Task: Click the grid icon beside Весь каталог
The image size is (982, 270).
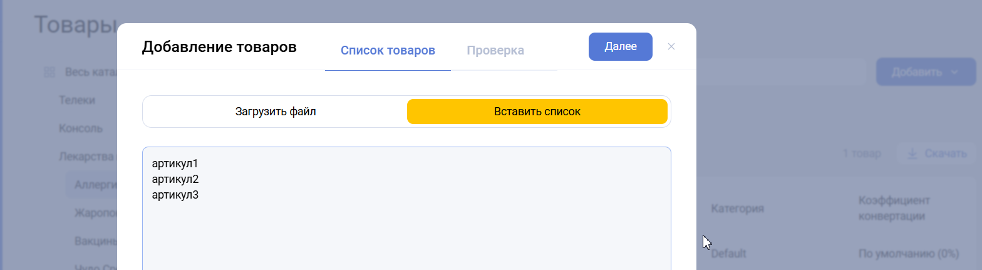Action: tap(49, 73)
